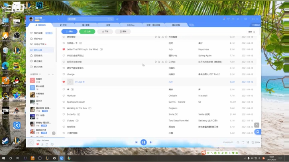Unlike the song Letter That Writing In the Wind
Viewport: 289px width, 162px height.
tap(64, 49)
